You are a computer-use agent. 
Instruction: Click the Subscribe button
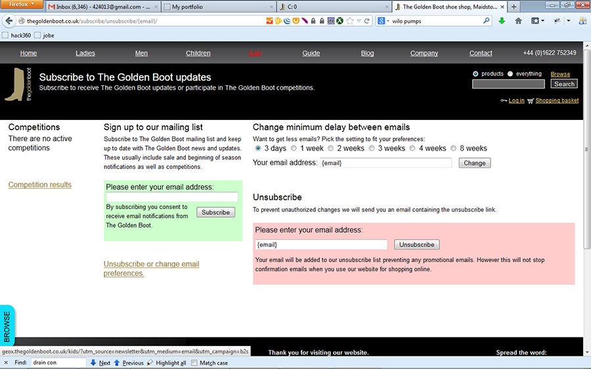tap(215, 212)
